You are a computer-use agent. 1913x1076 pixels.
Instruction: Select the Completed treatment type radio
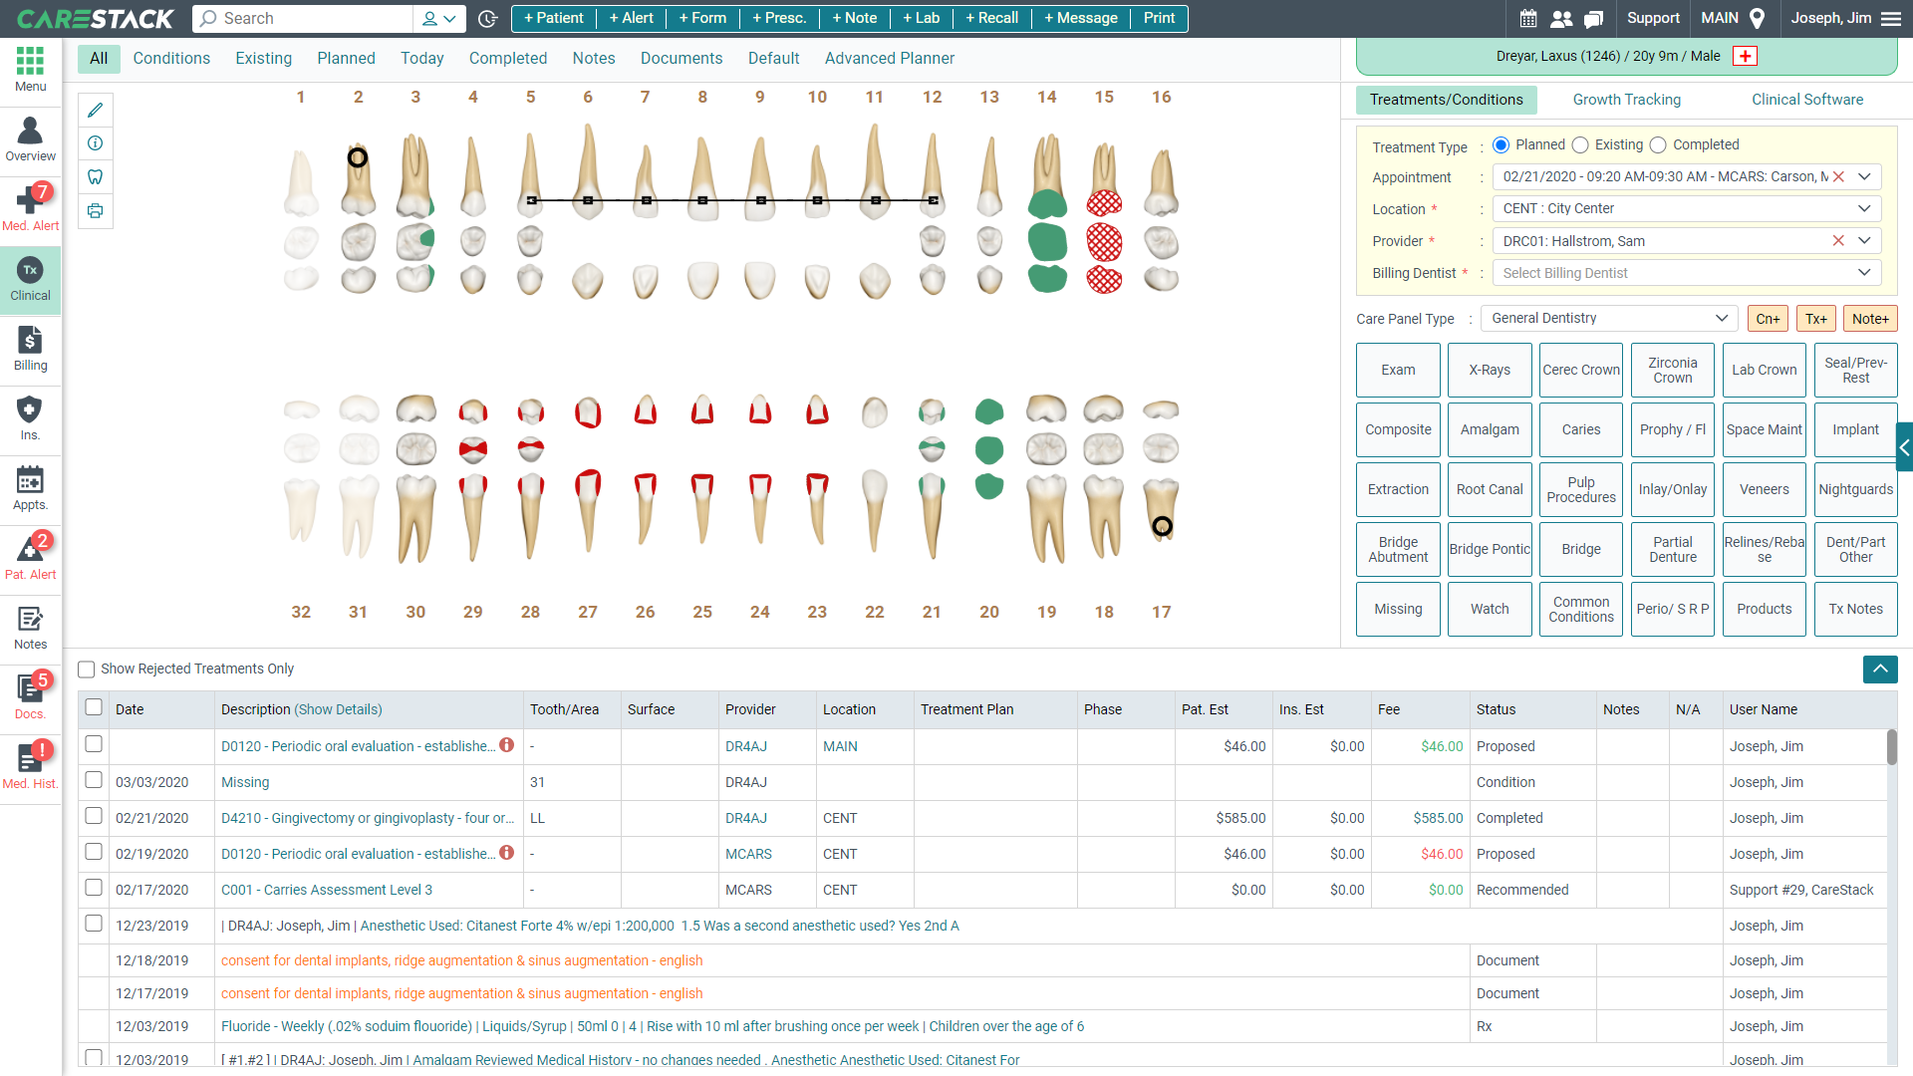click(x=1658, y=145)
